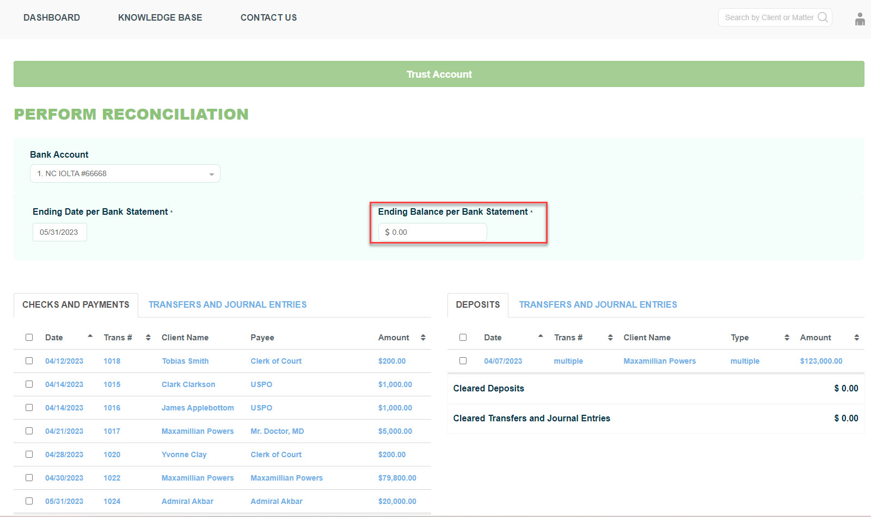Click the Amount sort icon in deposits table
The height and width of the screenshot is (517, 871).
(856, 337)
